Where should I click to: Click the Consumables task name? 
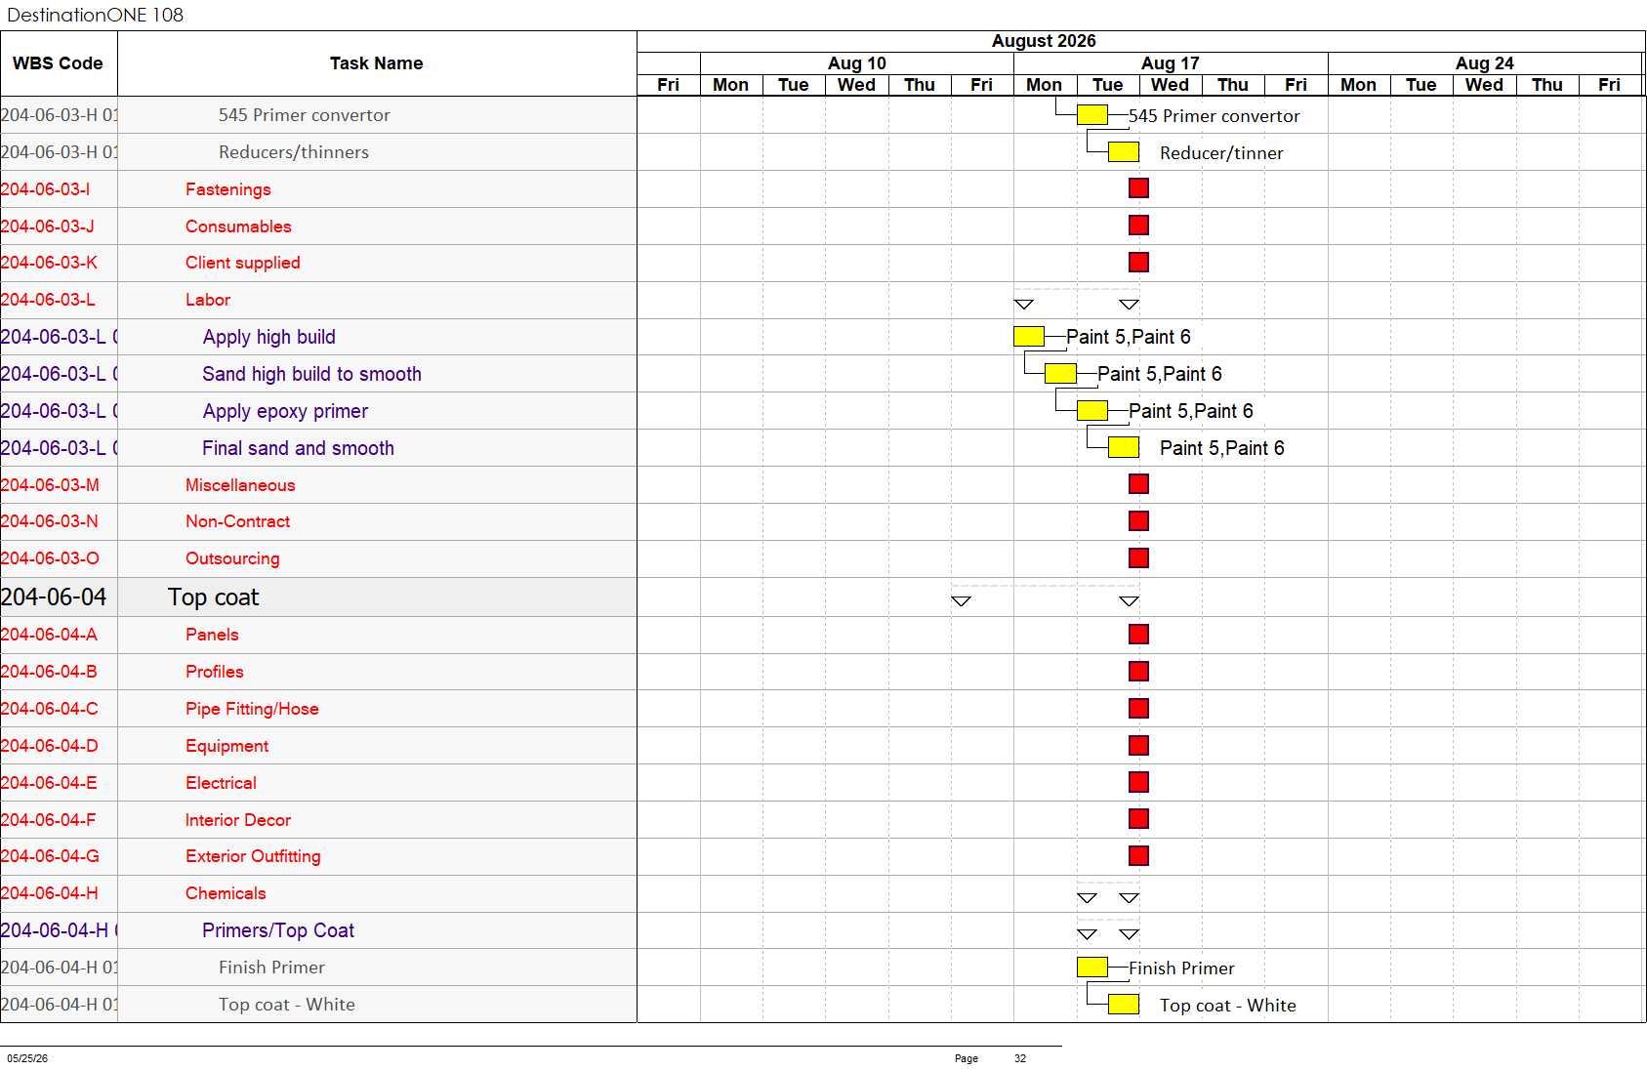(x=238, y=227)
